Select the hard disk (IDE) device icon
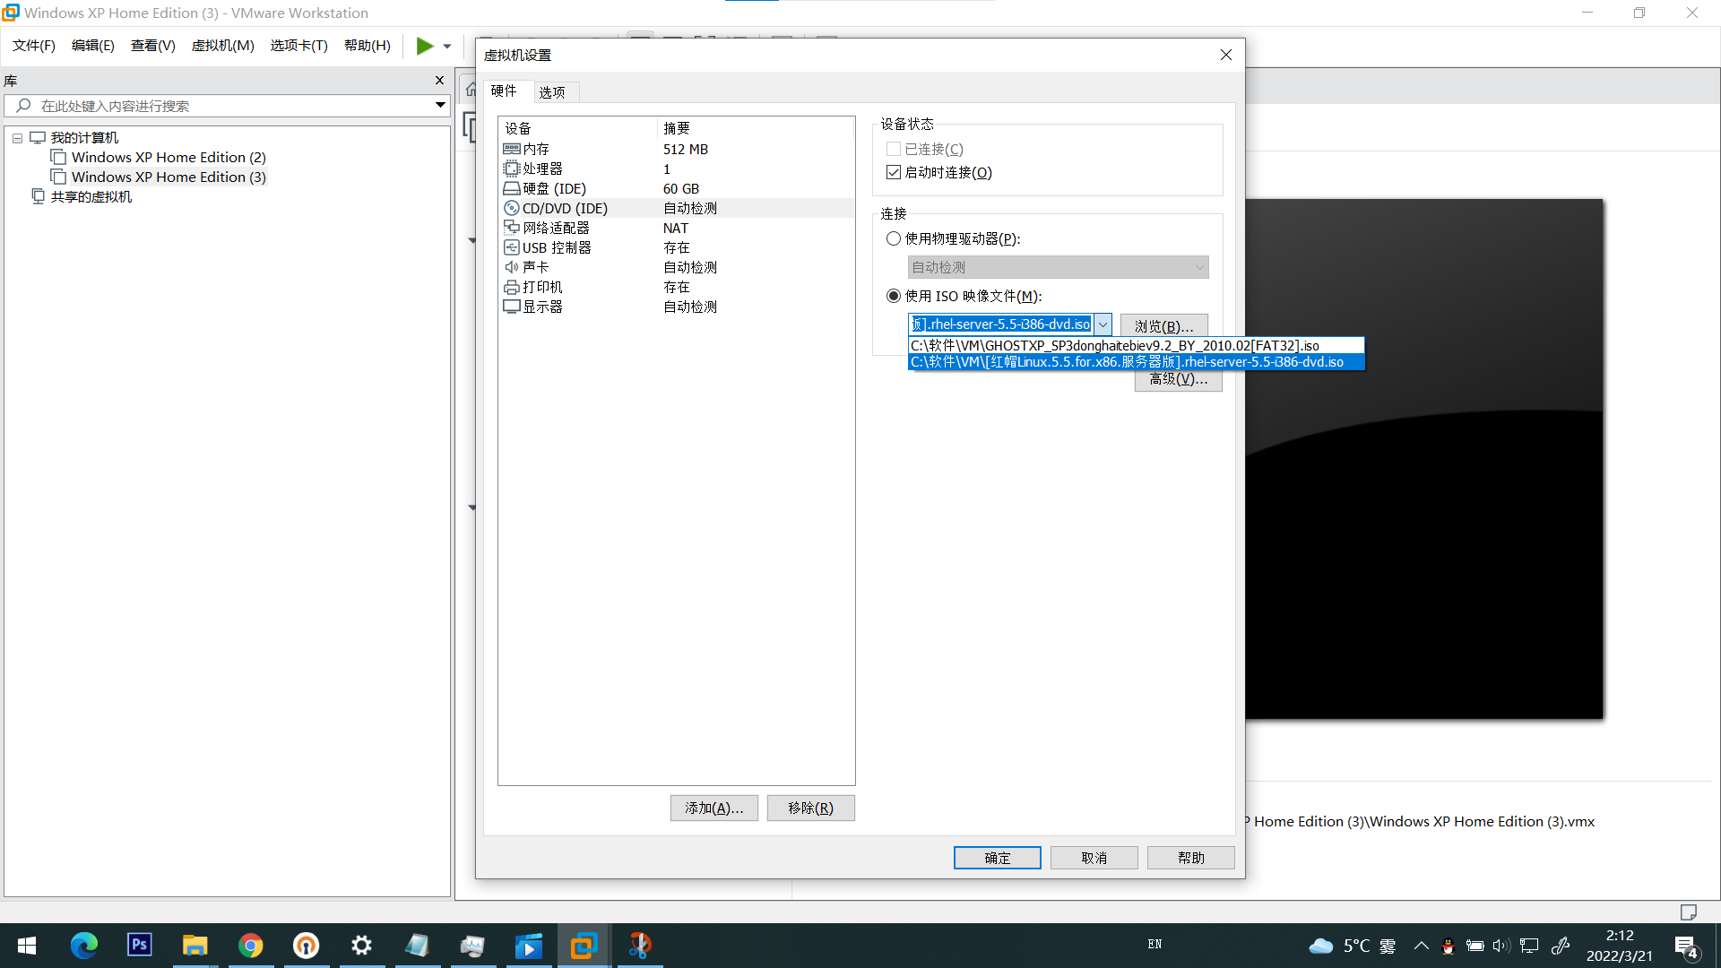1721x968 pixels. pyautogui.click(x=512, y=189)
